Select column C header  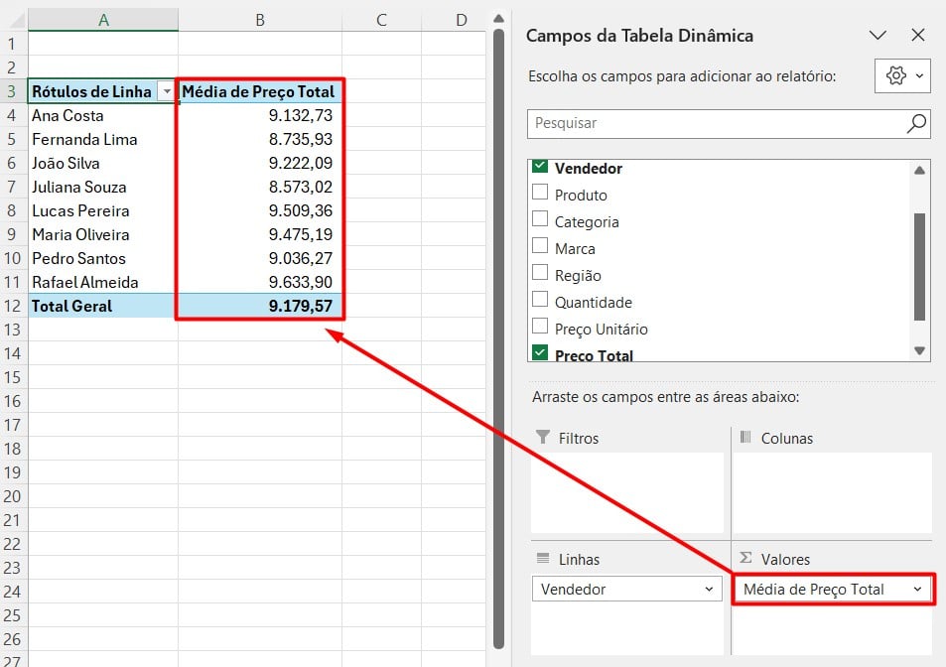tap(381, 20)
